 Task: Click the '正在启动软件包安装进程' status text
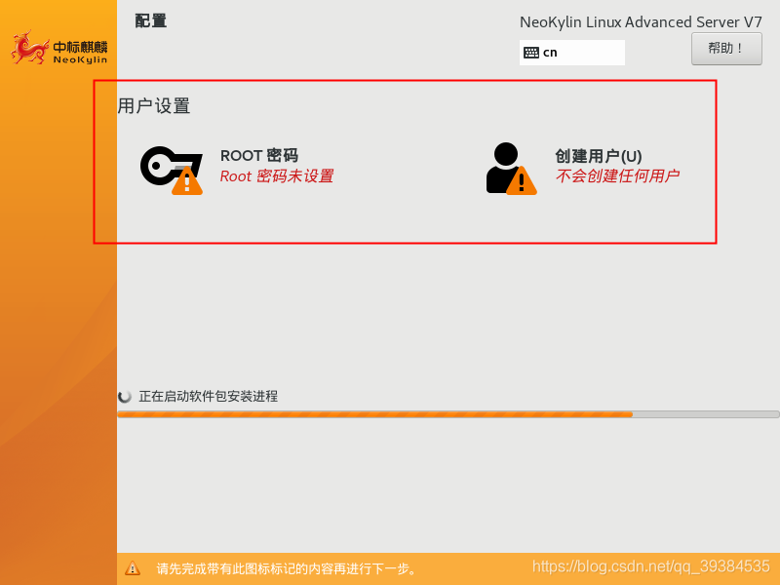pos(208,397)
